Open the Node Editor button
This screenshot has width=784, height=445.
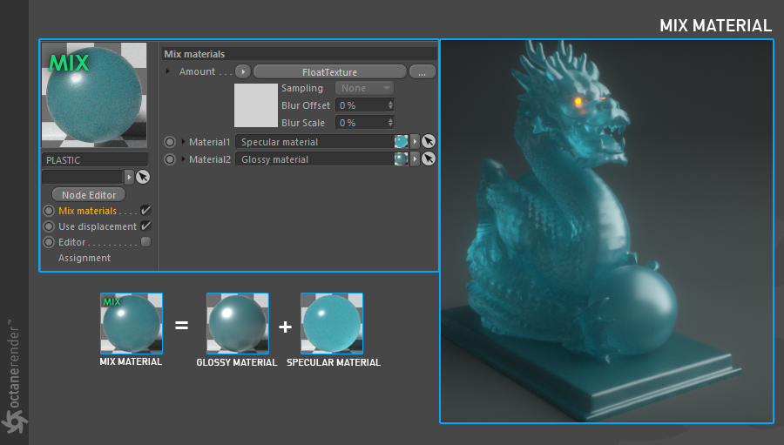point(89,194)
